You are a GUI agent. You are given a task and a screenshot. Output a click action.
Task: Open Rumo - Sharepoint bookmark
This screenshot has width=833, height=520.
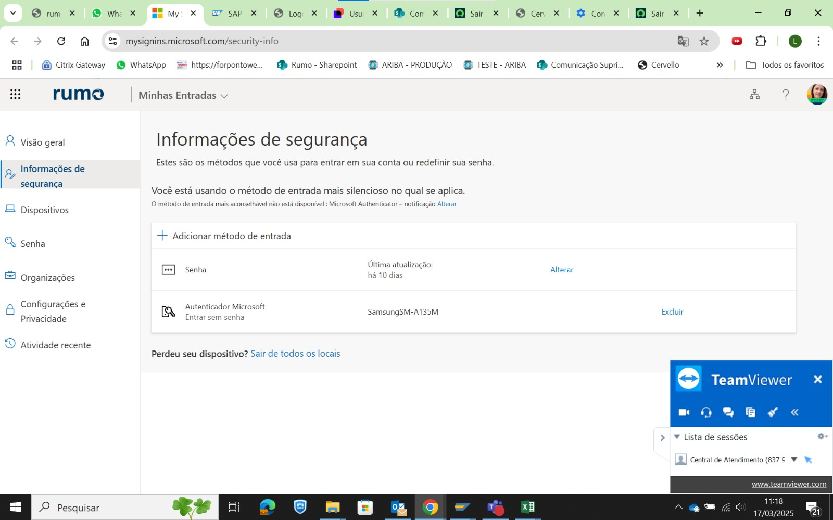pos(317,64)
